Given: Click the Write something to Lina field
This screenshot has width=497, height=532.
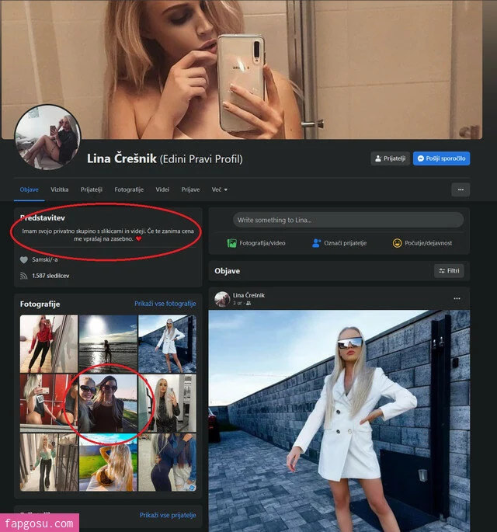Looking at the screenshot, I should click(348, 220).
